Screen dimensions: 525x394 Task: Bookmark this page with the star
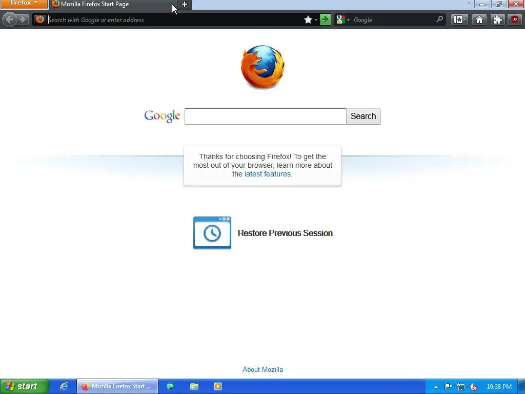click(x=308, y=20)
